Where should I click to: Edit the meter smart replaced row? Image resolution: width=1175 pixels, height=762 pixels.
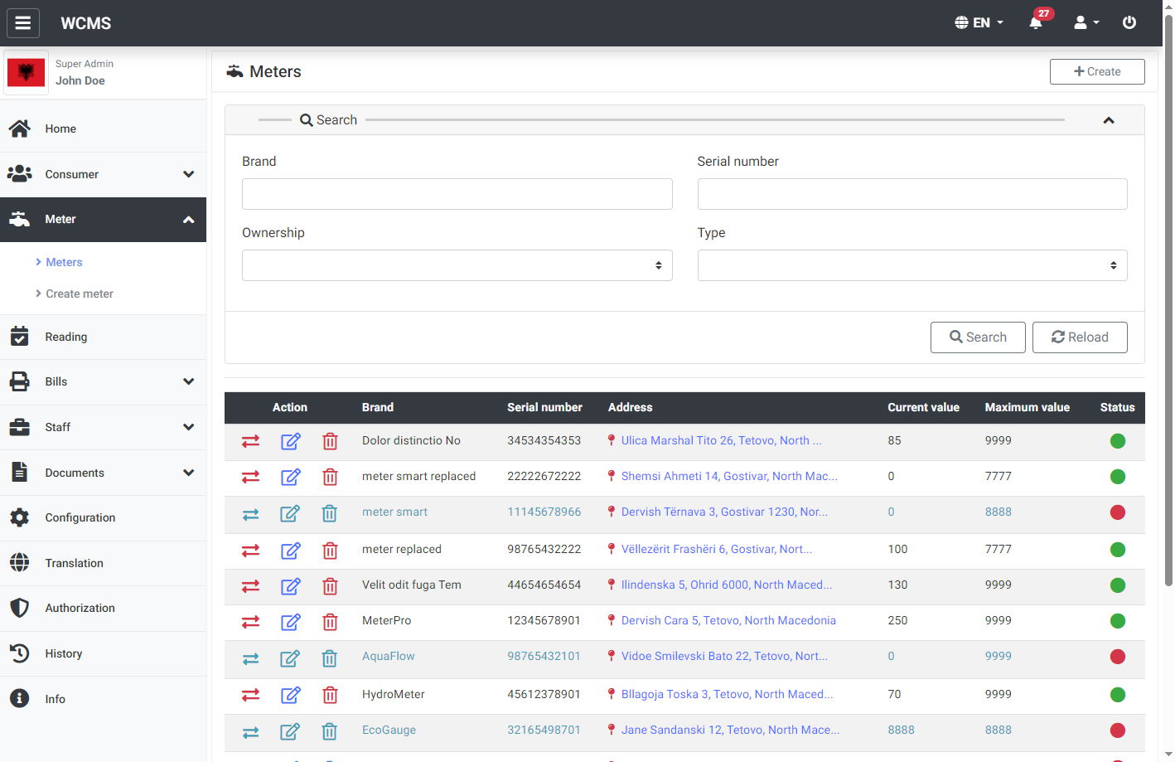290,477
